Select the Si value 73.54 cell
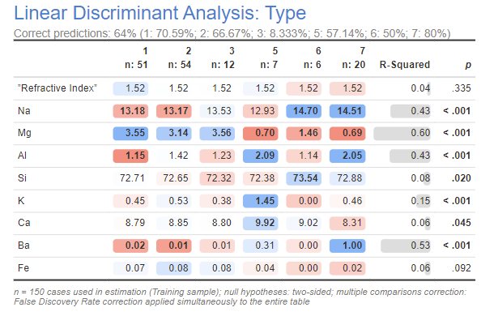Viewport: 494px width, 316px height. tap(304, 178)
